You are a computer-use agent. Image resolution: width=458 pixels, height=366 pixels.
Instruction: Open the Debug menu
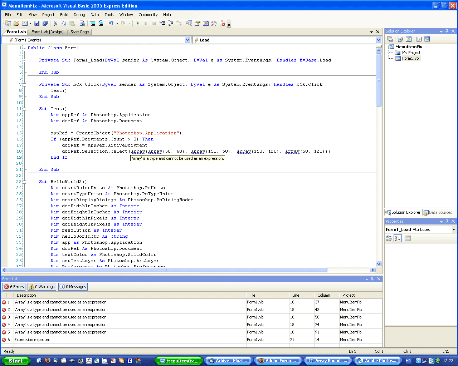79,15
